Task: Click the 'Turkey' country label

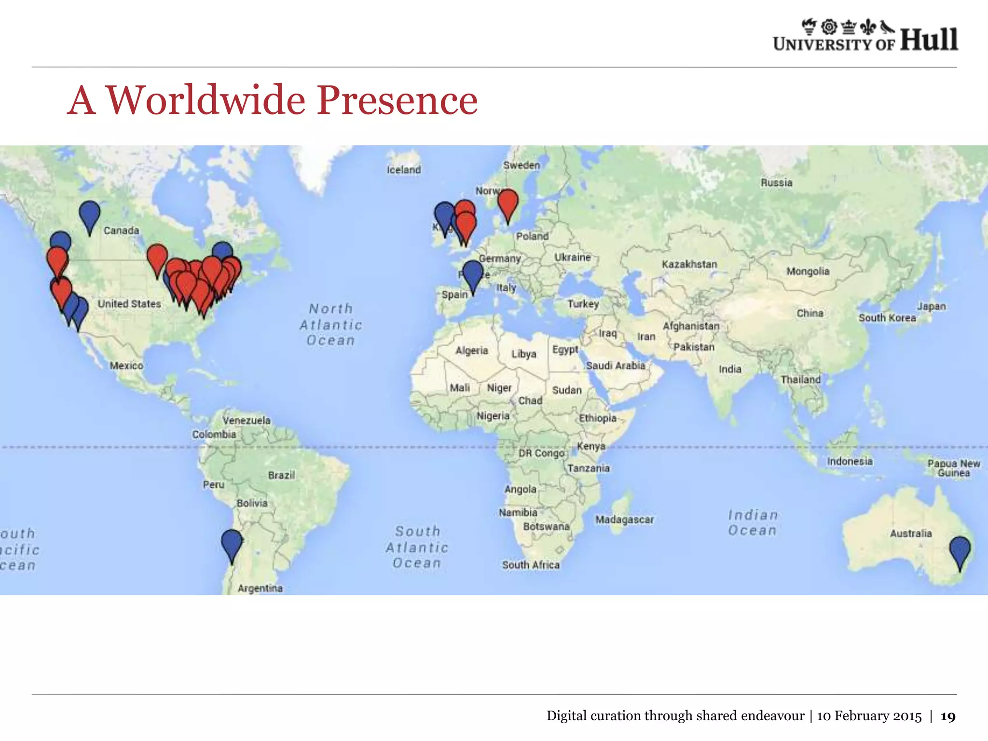Action: click(x=583, y=304)
